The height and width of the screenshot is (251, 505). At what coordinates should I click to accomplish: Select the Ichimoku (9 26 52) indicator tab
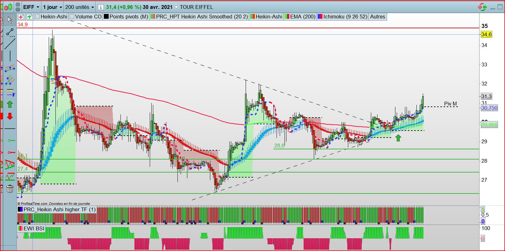(343, 17)
